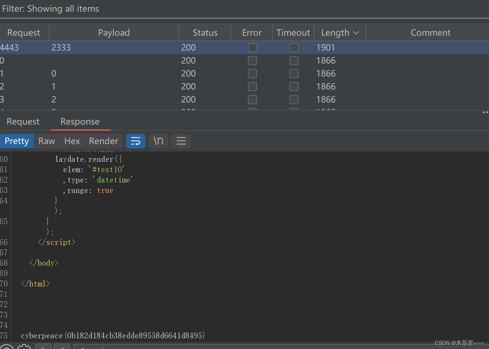
Task: Tick the Timeout checkbox for request 1
Action: pyautogui.click(x=294, y=74)
